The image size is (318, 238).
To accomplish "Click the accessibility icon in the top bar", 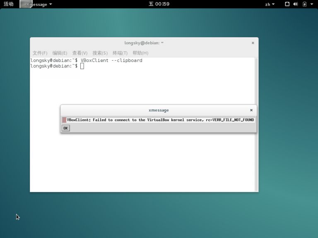I will pos(287,4).
